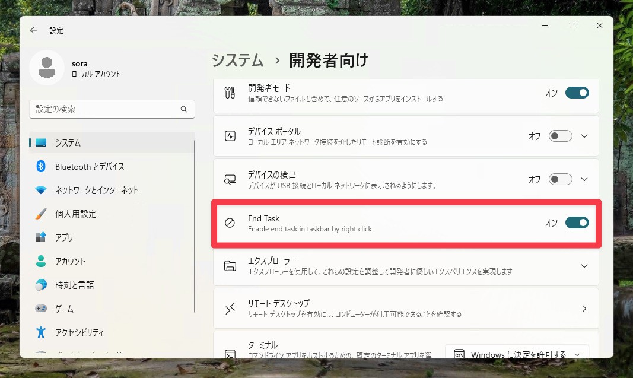Screen dimensions: 633x378
Task: Click the システム breadcrumb link
Action: tap(238, 61)
